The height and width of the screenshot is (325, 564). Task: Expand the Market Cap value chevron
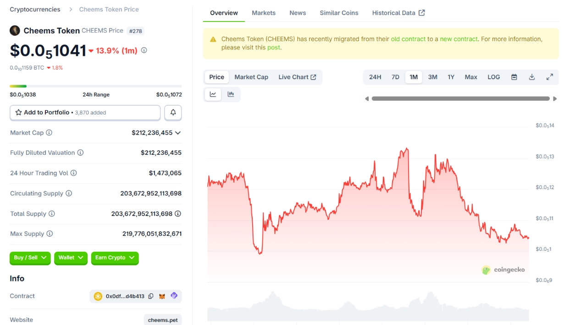(178, 133)
